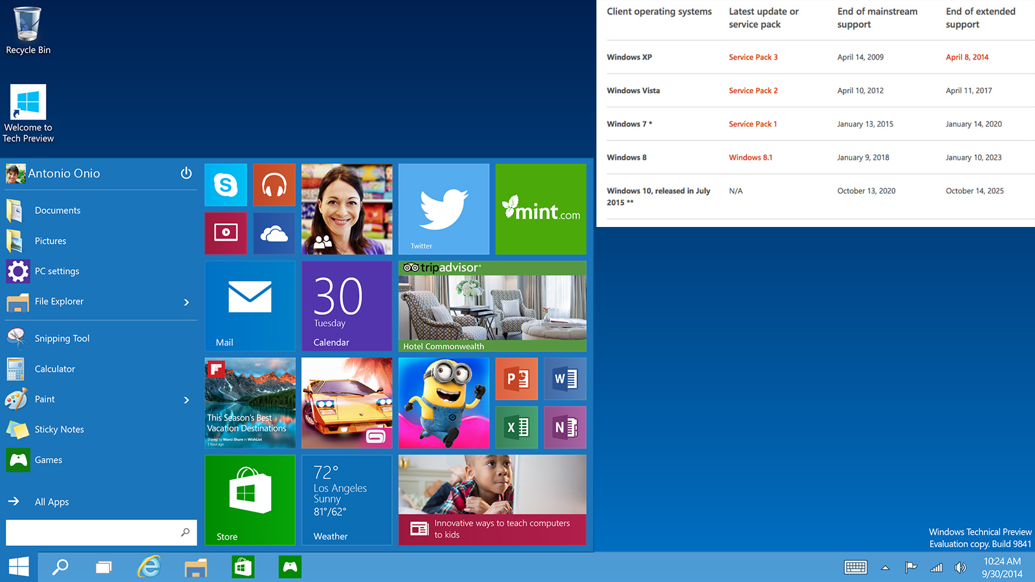This screenshot has height=582, width=1035.
Task: Click Internet Explorer in the taskbar
Action: point(149,567)
